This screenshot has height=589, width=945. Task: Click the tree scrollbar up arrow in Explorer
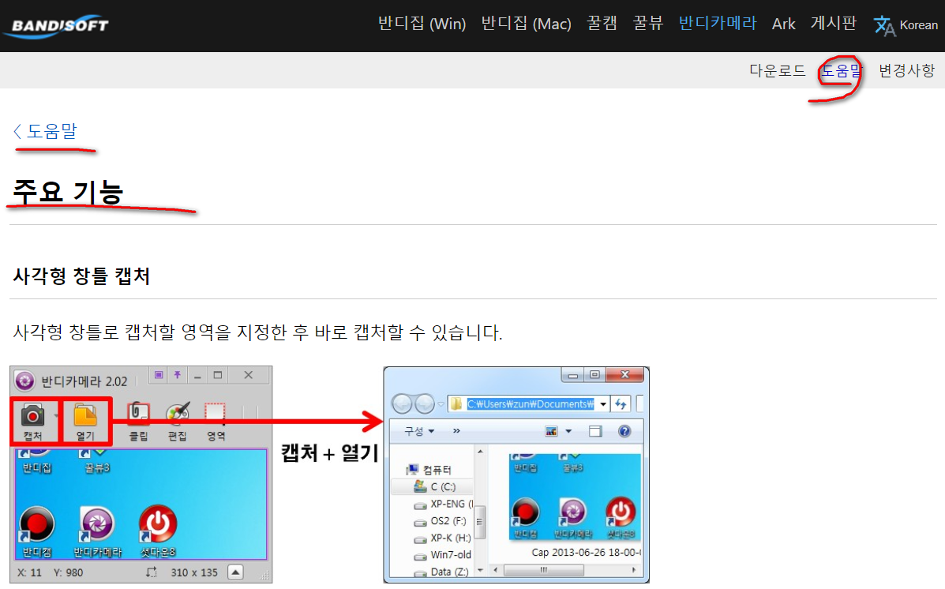[480, 451]
